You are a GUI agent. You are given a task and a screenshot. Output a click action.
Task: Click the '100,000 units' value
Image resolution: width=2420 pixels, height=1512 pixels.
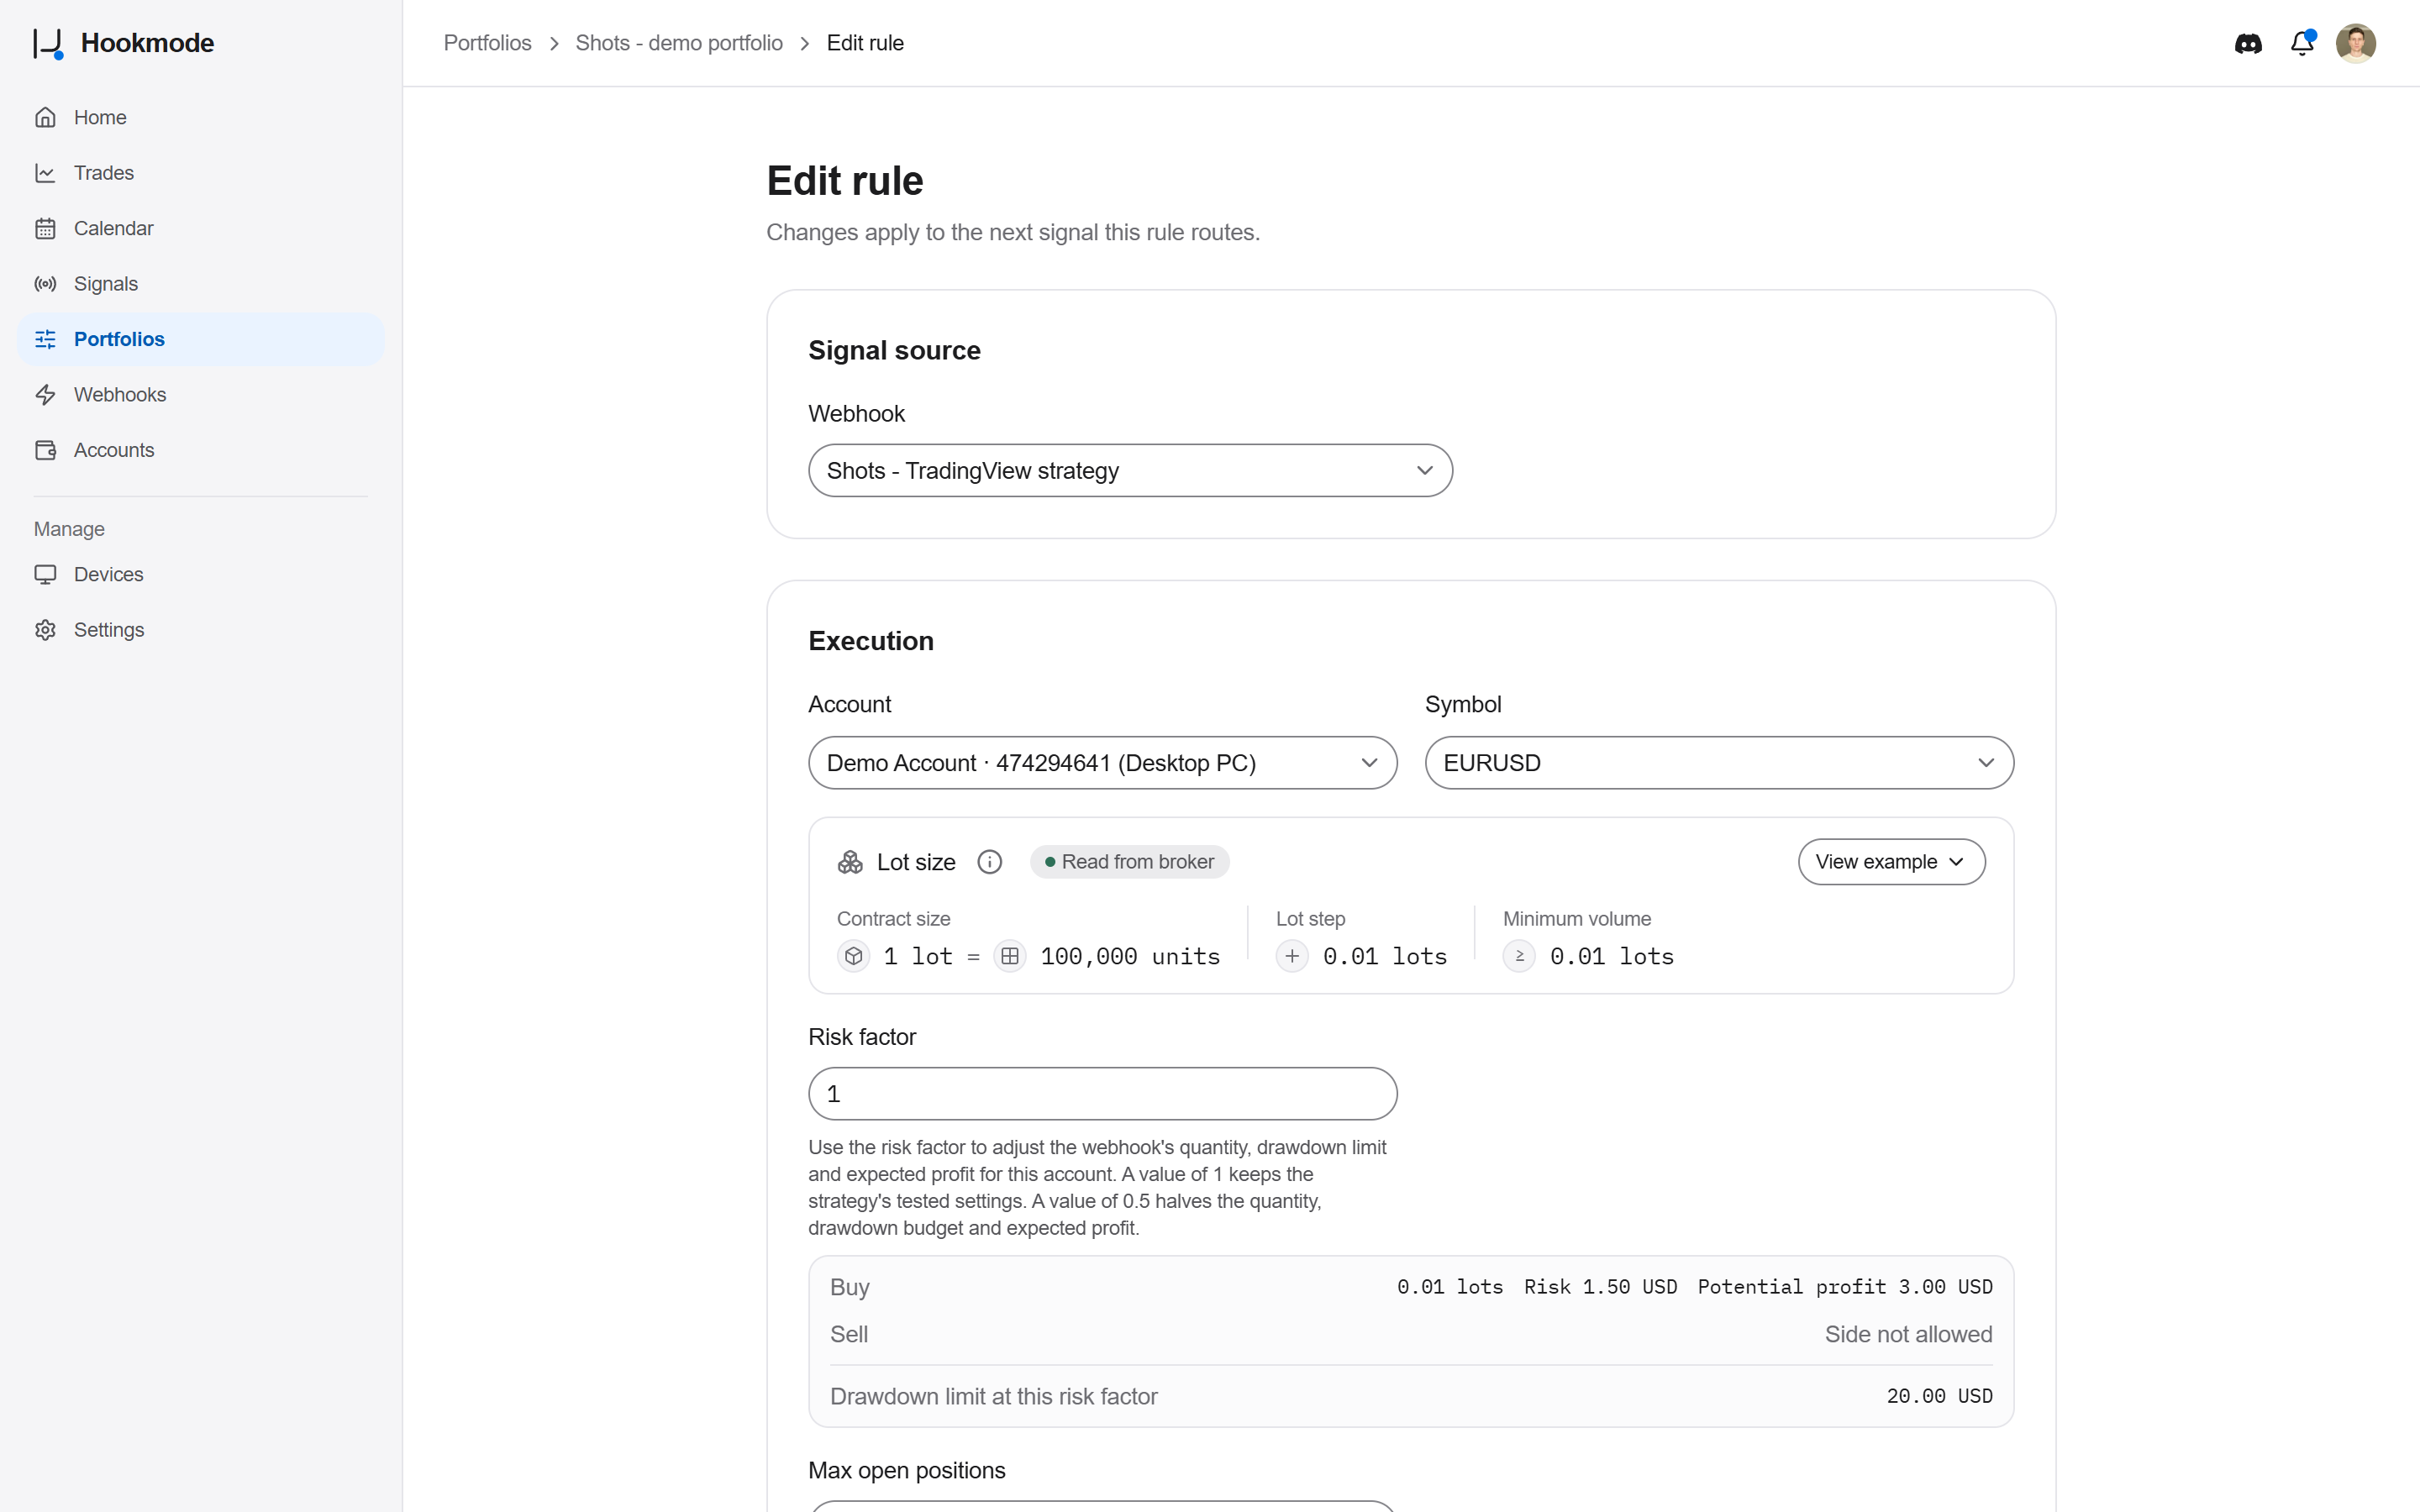[x=1130, y=956]
